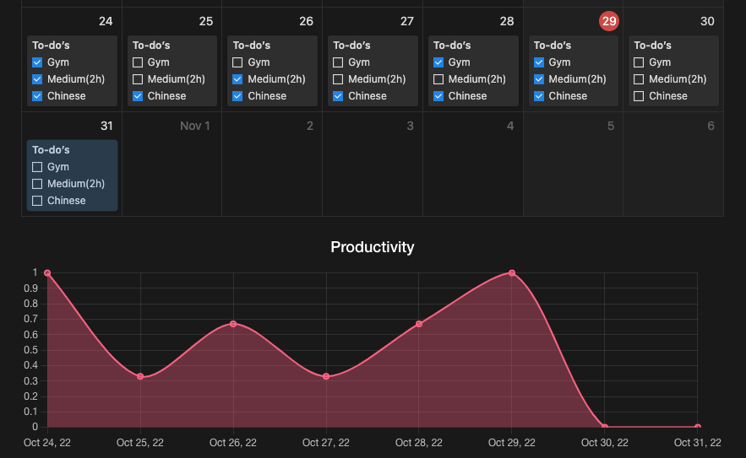The height and width of the screenshot is (458, 746).
Task: Click the Productivity chart title
Action: [x=373, y=247]
